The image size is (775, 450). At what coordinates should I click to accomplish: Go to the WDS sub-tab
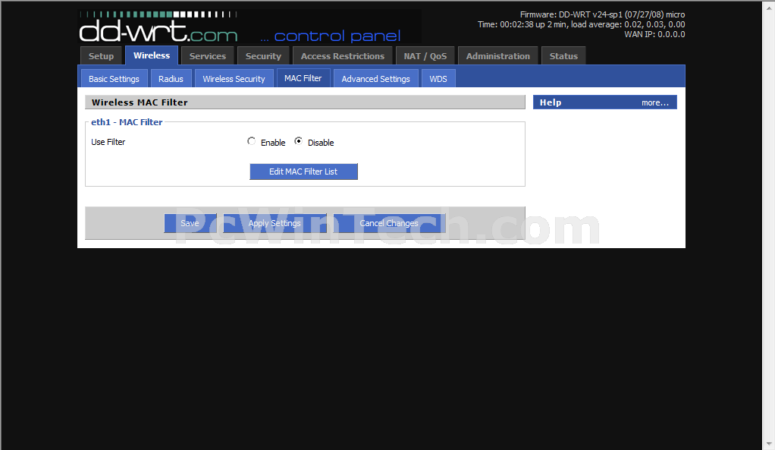point(438,79)
